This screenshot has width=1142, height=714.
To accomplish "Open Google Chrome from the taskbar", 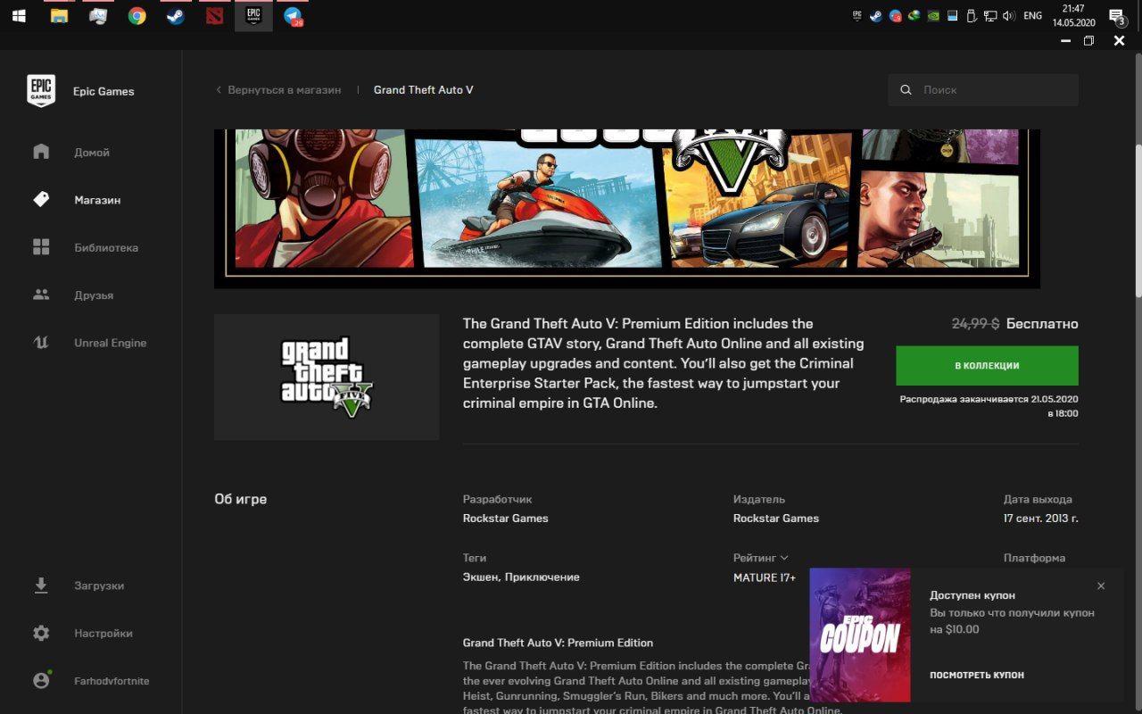I will pos(137,15).
